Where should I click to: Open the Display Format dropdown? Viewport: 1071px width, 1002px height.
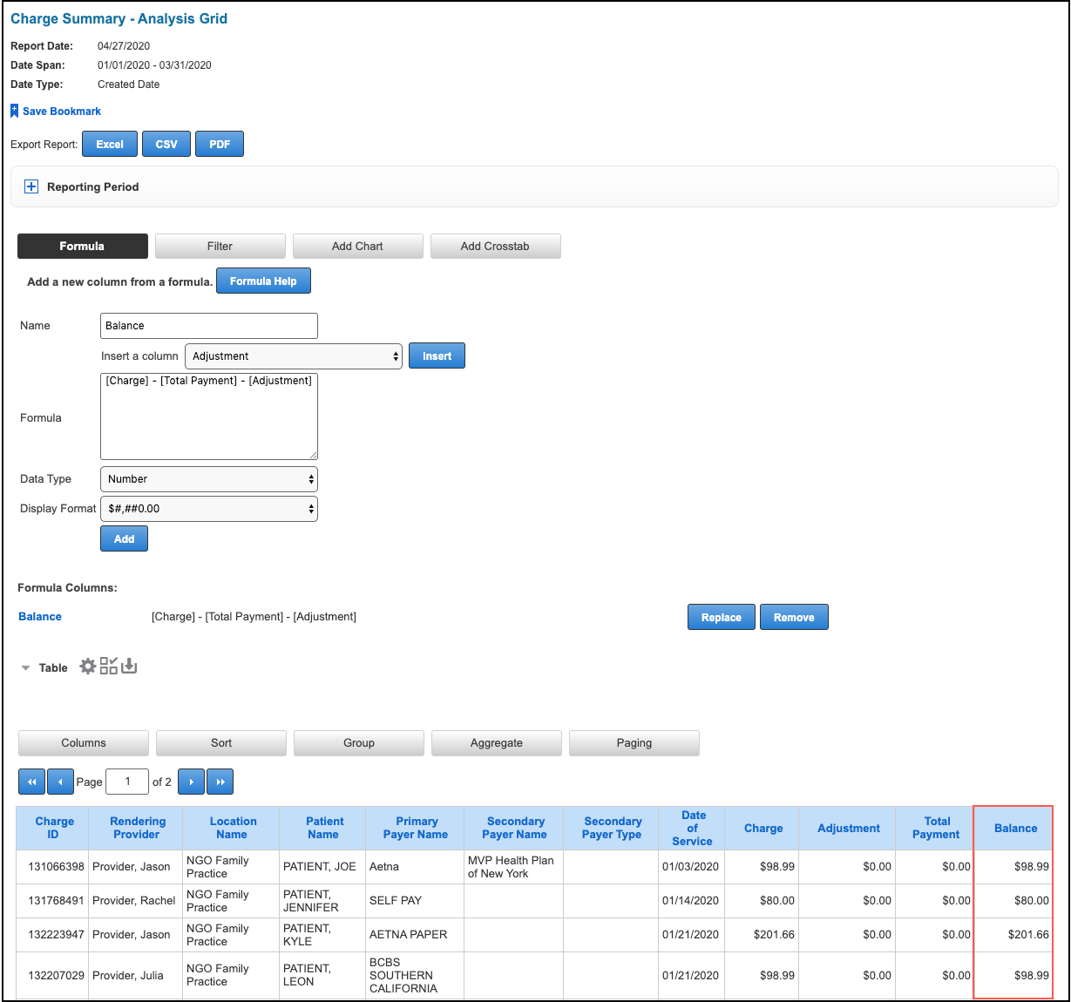pyautogui.click(x=209, y=509)
